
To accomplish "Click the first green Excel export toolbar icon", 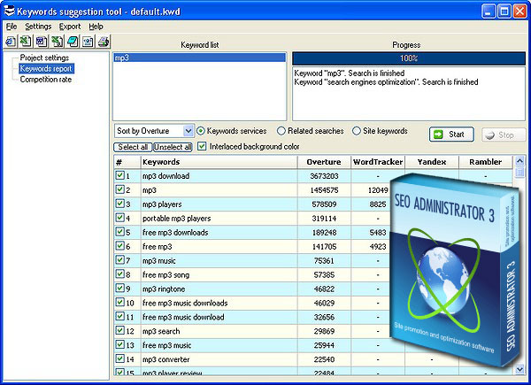I will tap(26, 42).
